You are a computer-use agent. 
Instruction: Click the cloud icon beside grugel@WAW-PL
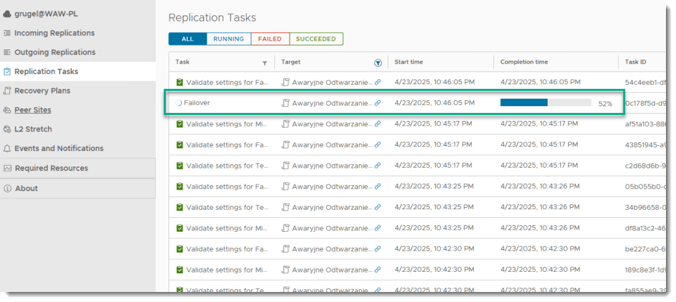tap(7, 13)
